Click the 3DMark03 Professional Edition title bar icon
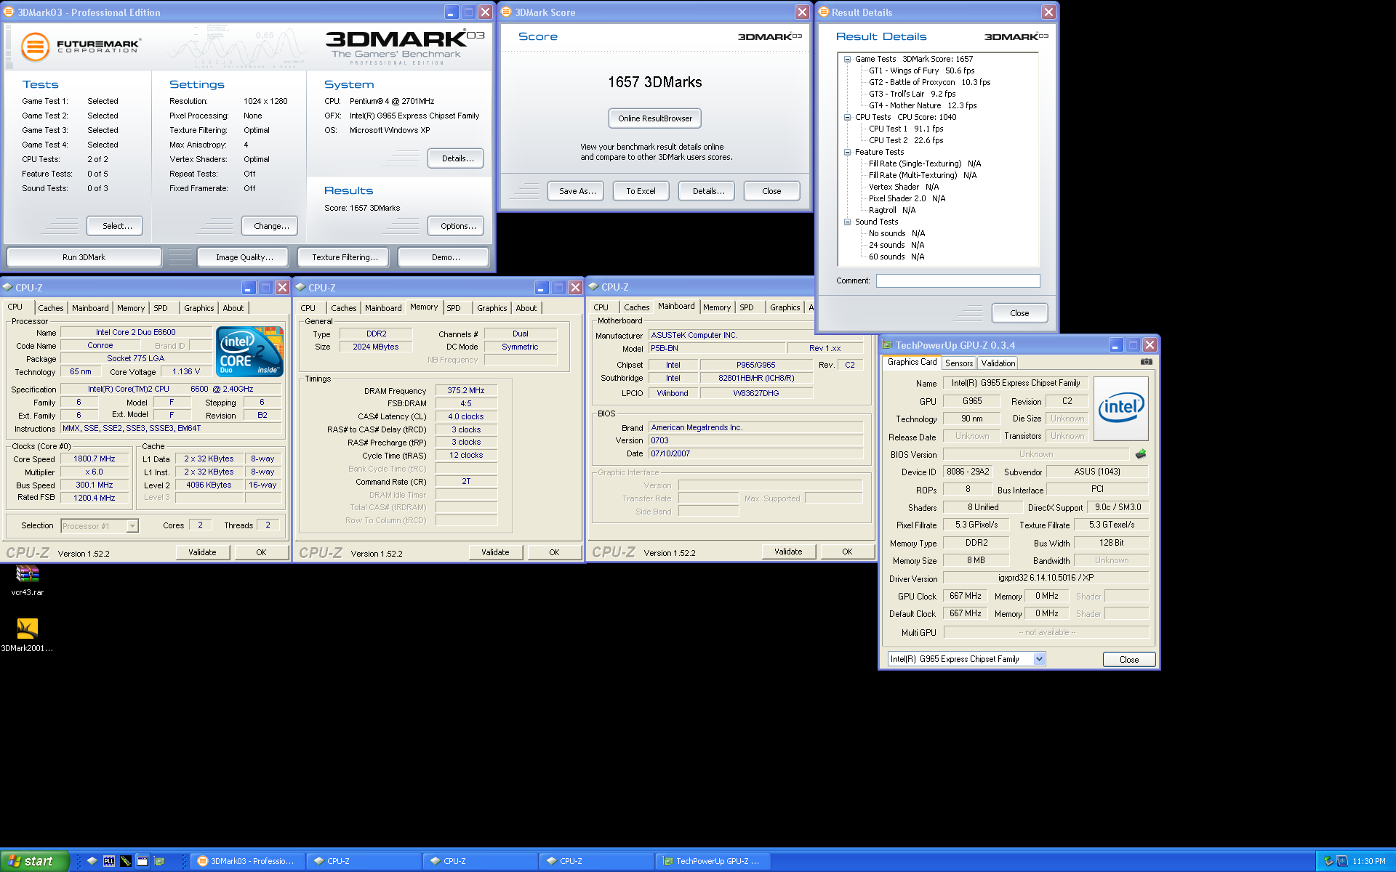 (9, 12)
